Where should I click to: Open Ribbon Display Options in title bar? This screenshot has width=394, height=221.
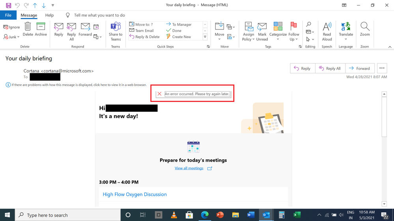pos(344,5)
